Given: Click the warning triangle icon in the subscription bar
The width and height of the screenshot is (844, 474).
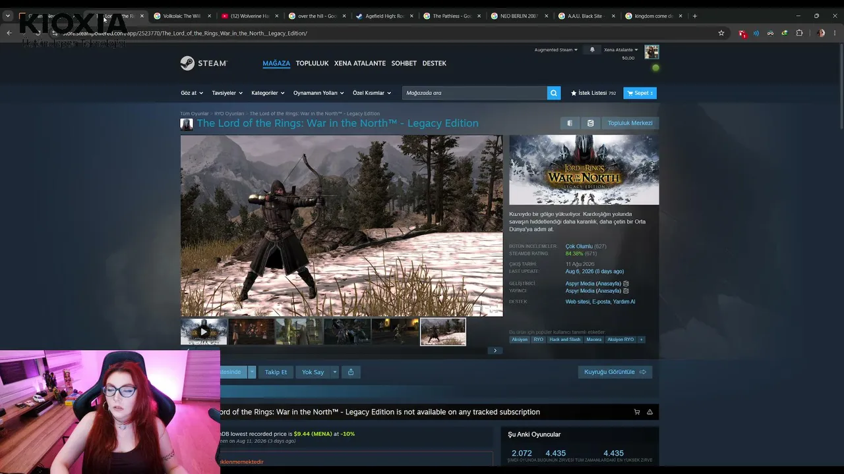Looking at the screenshot, I should coord(649,412).
